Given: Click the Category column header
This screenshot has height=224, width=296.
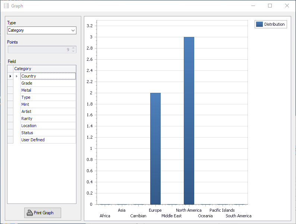Looking at the screenshot, I should pos(45,69).
